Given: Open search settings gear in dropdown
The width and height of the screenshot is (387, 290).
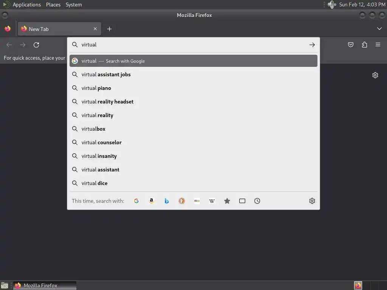Looking at the screenshot, I should 312,201.
